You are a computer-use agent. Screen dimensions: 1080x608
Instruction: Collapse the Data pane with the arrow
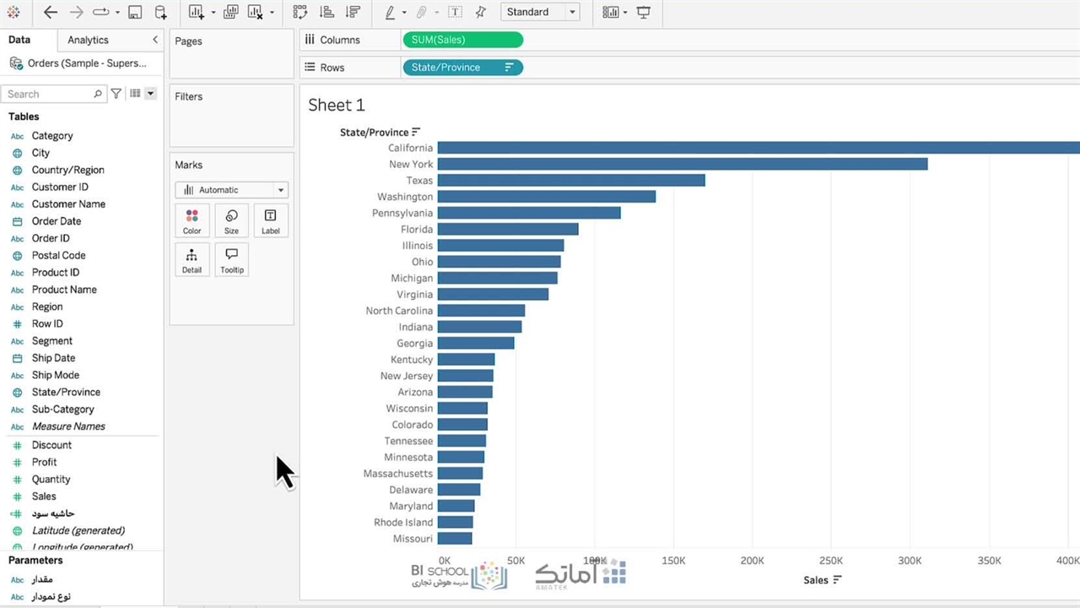click(x=154, y=40)
